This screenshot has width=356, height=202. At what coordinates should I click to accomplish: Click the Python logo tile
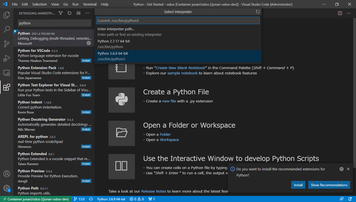click(122, 100)
